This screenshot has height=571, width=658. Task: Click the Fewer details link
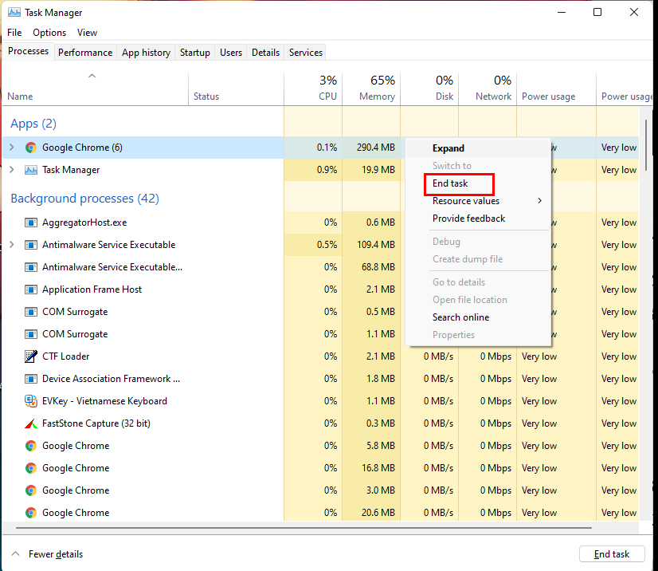coord(56,554)
